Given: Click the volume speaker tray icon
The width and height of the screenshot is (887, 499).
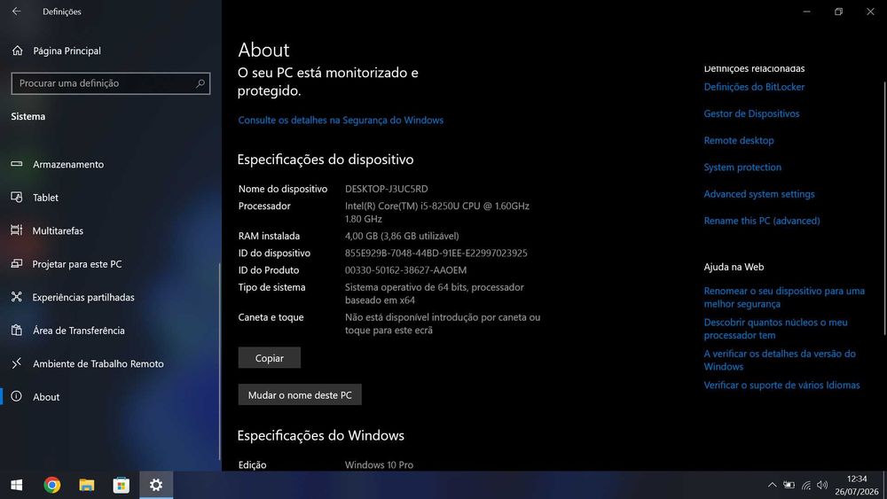Looking at the screenshot, I should pos(822,485).
